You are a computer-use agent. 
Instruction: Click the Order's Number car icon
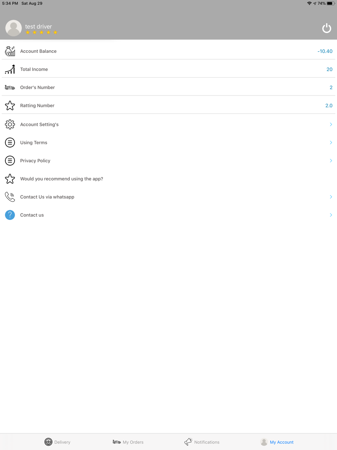pyautogui.click(x=10, y=87)
